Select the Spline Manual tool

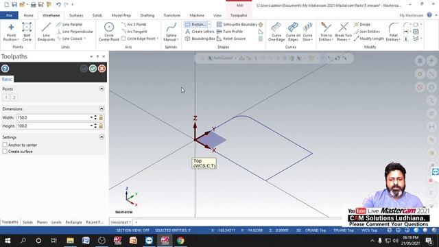171,32
